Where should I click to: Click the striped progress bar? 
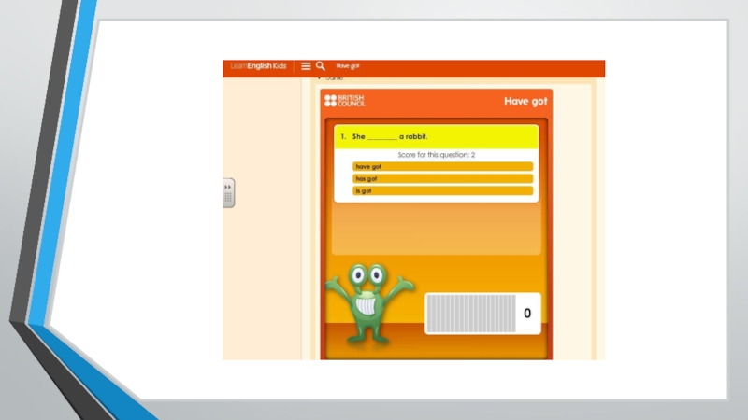point(470,314)
